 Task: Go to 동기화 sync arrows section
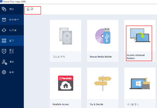[12, 30]
